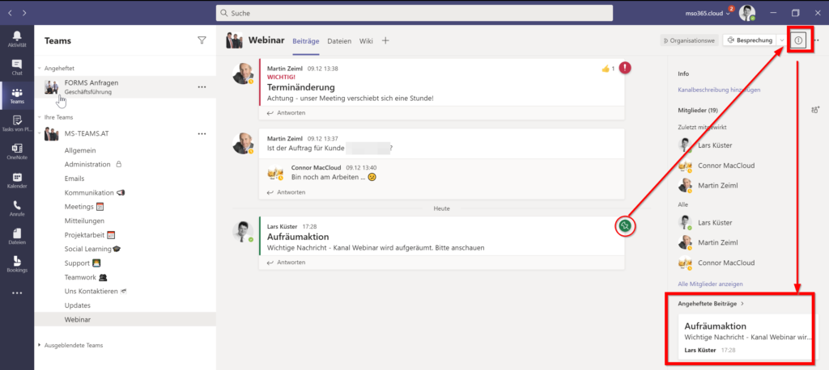This screenshot has height=370, width=829.
Task: Open channel more options ellipsis in header
Action: [816, 40]
